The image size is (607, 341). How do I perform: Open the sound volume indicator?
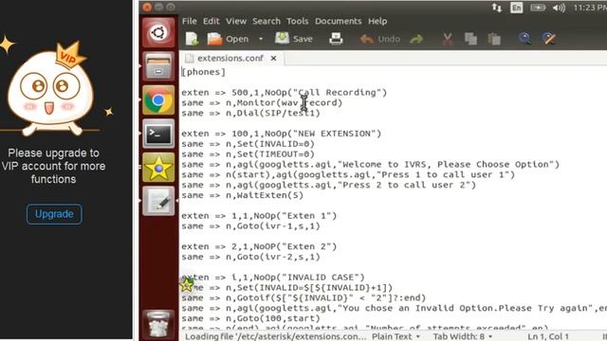(x=559, y=8)
